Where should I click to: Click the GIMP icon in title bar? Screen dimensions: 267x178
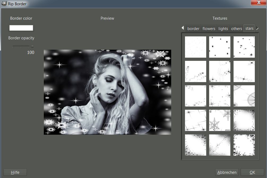(4, 3)
